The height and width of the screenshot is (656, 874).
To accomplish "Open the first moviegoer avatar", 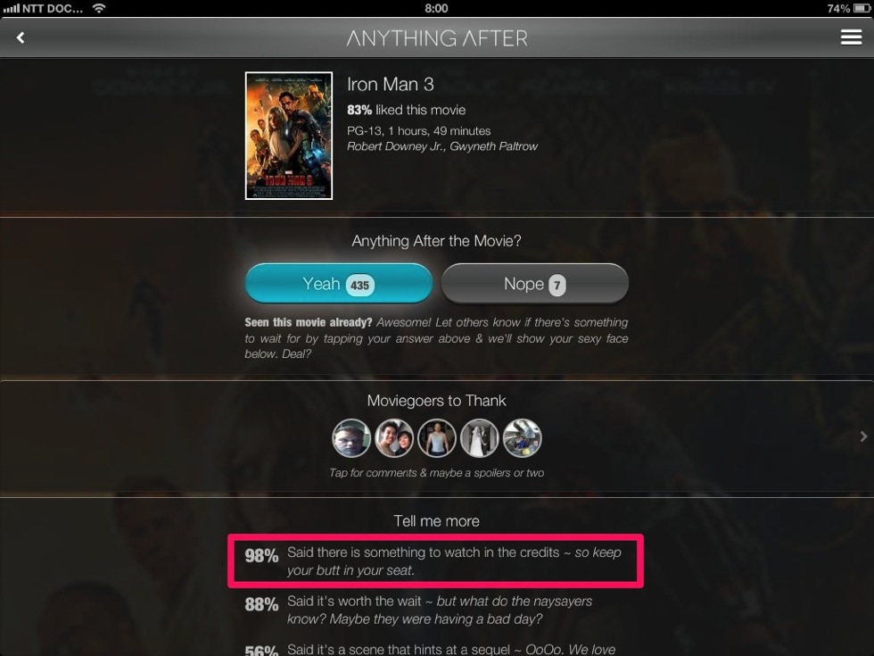I will [x=351, y=438].
